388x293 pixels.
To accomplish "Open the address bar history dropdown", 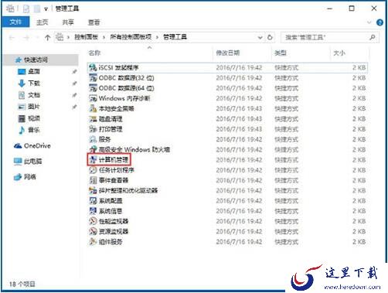I will [260, 38].
